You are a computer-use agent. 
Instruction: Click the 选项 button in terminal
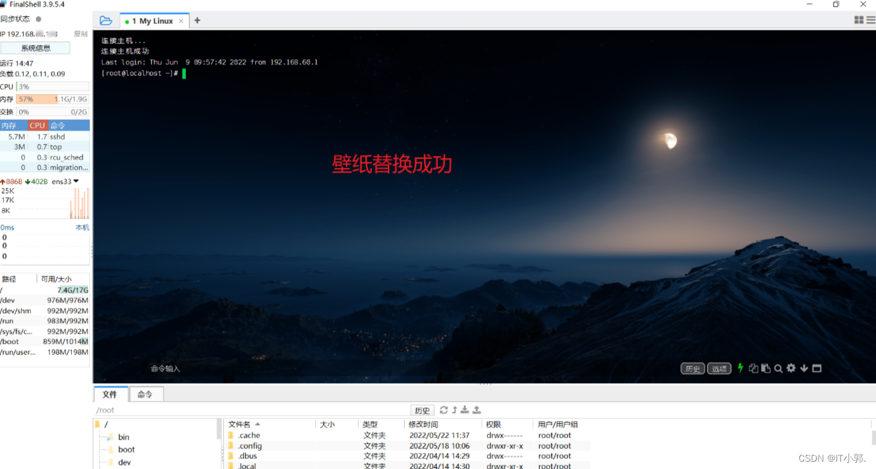pyautogui.click(x=719, y=369)
